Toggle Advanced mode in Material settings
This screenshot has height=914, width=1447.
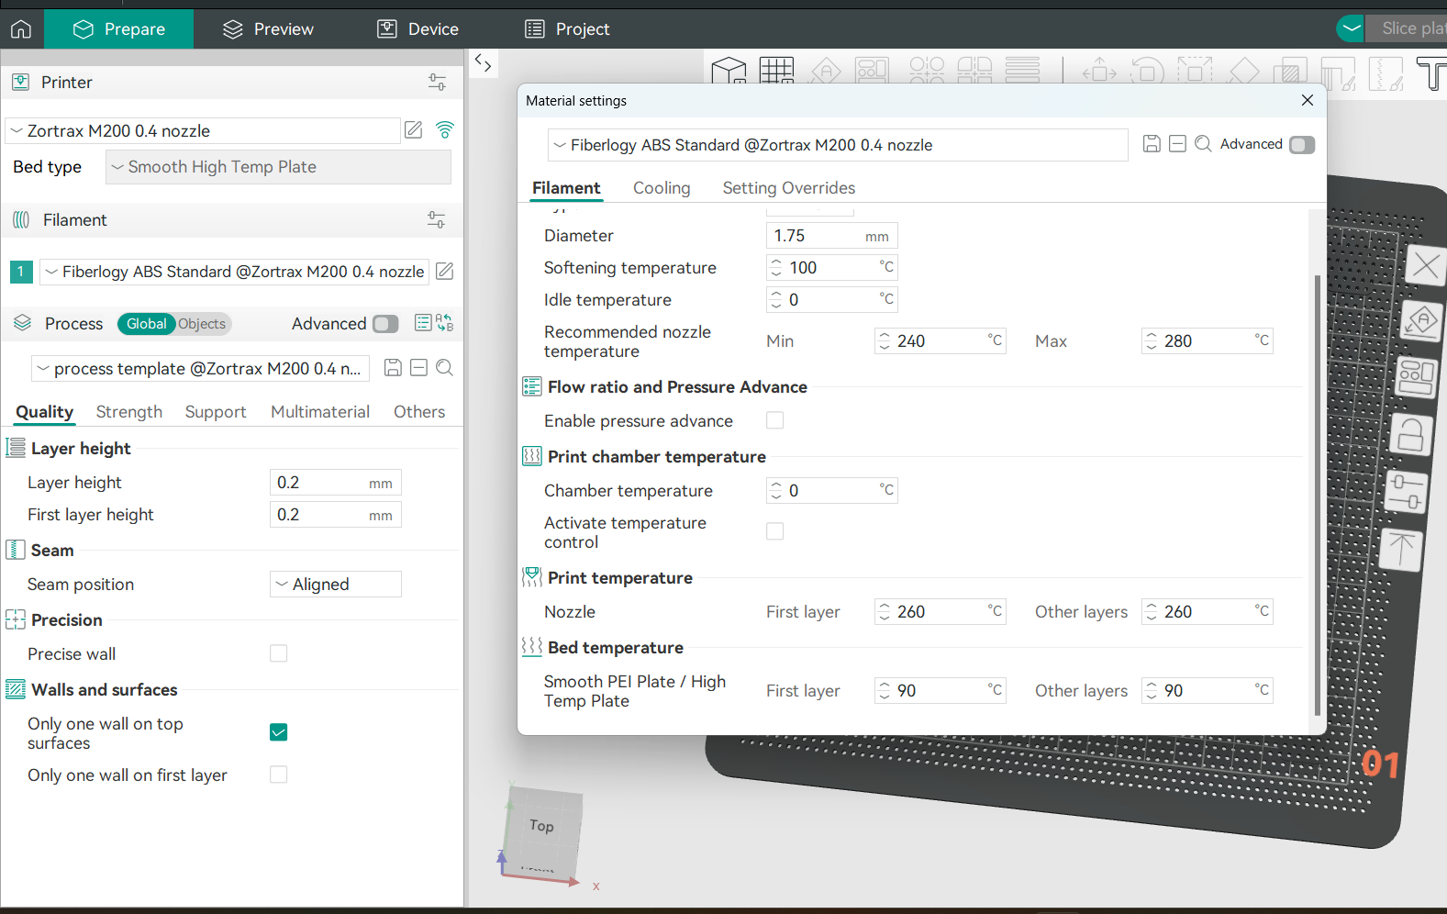(x=1301, y=145)
